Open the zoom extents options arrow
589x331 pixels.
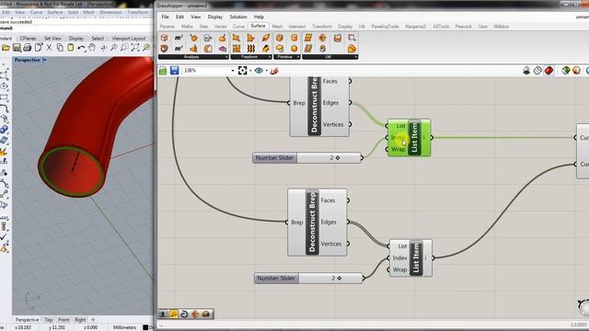point(250,71)
